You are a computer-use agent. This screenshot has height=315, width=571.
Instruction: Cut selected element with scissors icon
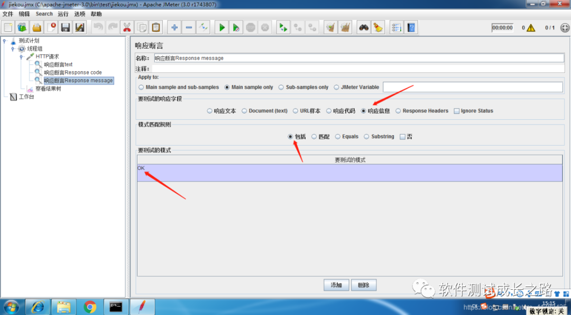(127, 27)
